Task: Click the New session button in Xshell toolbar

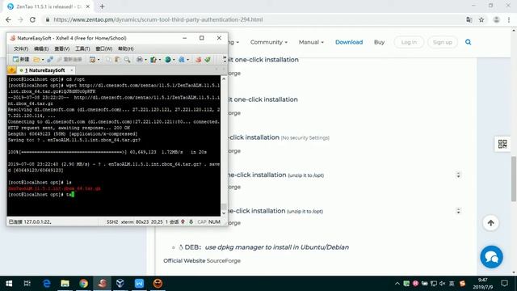Action: [x=21, y=59]
